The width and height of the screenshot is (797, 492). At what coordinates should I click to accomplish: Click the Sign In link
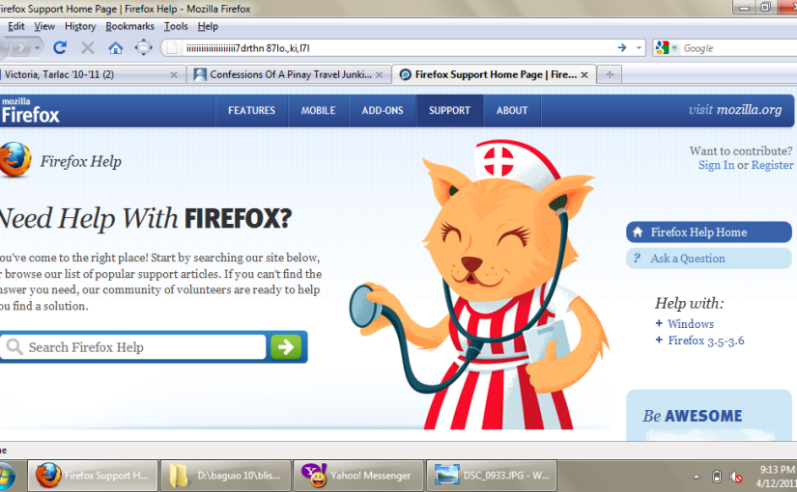[716, 165]
